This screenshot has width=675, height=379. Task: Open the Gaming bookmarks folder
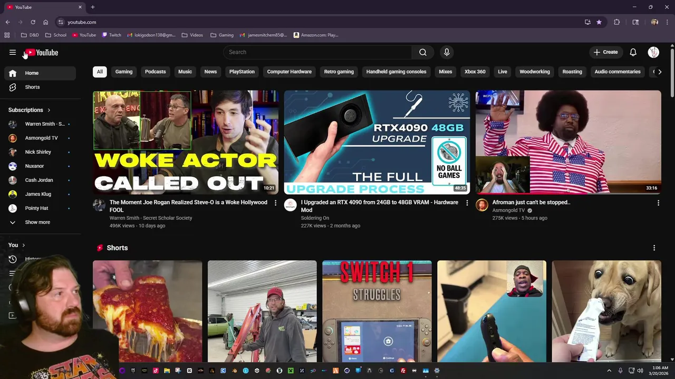point(222,35)
